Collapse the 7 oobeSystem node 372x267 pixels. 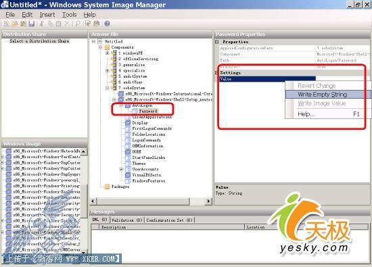(x=108, y=88)
